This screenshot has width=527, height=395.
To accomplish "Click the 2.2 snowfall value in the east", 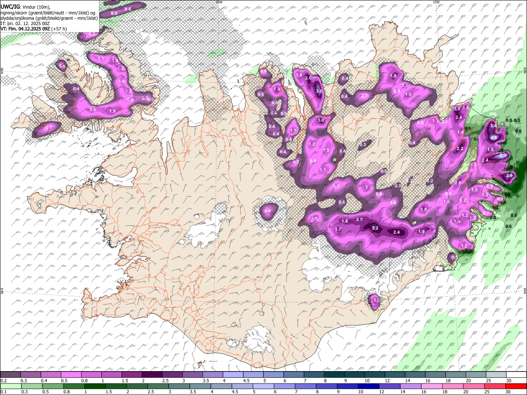I will 460,149.
